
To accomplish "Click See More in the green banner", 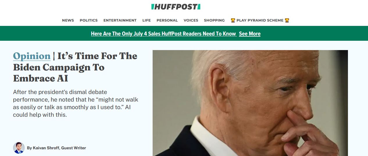I will tap(250, 34).
